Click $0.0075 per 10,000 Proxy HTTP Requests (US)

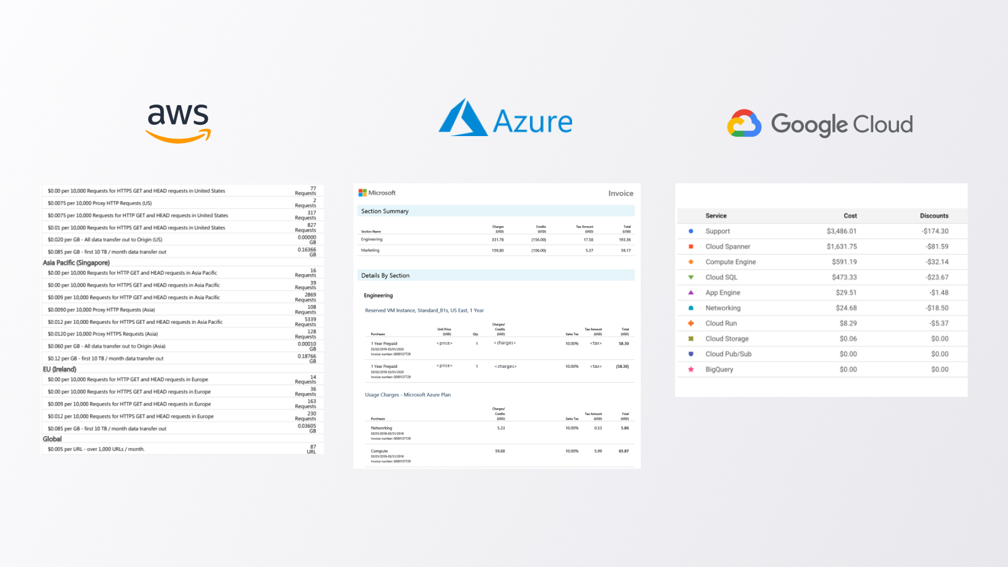point(100,203)
